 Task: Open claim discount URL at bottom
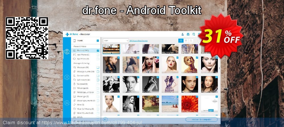tap(92, 122)
